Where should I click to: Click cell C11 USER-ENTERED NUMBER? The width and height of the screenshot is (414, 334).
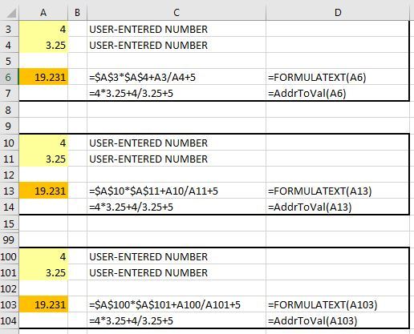pos(177,159)
